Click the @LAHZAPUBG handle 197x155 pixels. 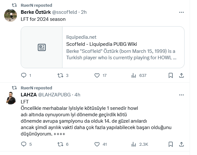coord(54,95)
